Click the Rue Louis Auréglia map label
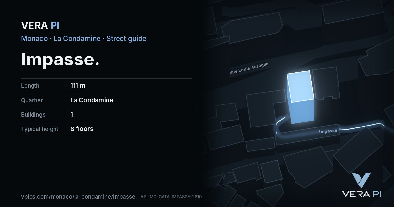394x207 pixels. [249, 68]
